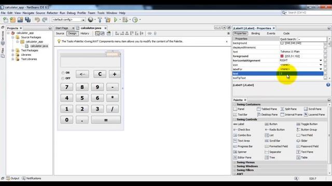Expand the Swing Menus palette section
The height and width of the screenshot is (186, 332).
point(234,162)
